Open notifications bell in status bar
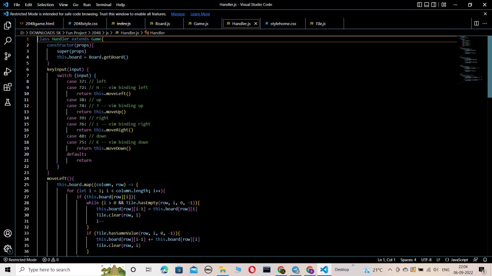Viewport: 492px width, 276px height. coord(485,260)
